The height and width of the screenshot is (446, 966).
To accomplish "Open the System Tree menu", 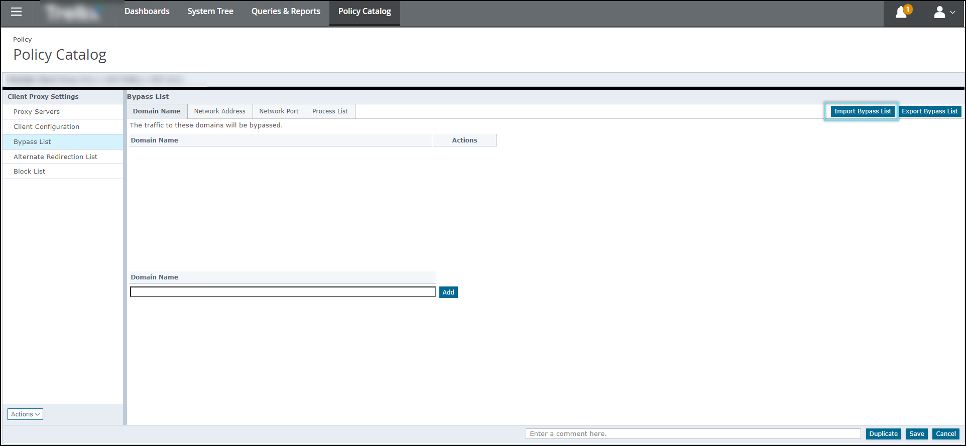I will pyautogui.click(x=210, y=12).
